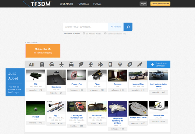Image resolution: width=195 pixels, height=134 pixels.
Task: Open the buildings category icon
Action: pyautogui.click(x=42, y=64)
